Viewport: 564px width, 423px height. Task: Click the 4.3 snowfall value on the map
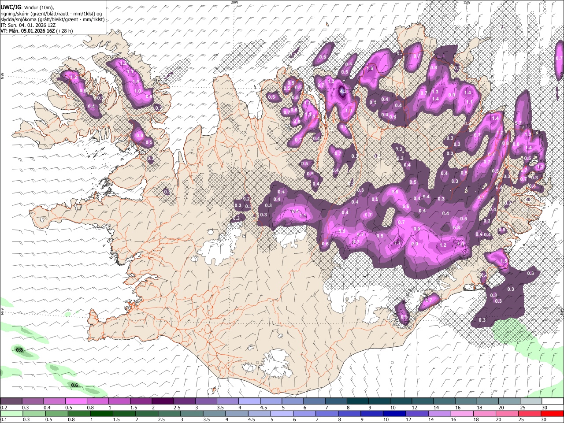344,92
